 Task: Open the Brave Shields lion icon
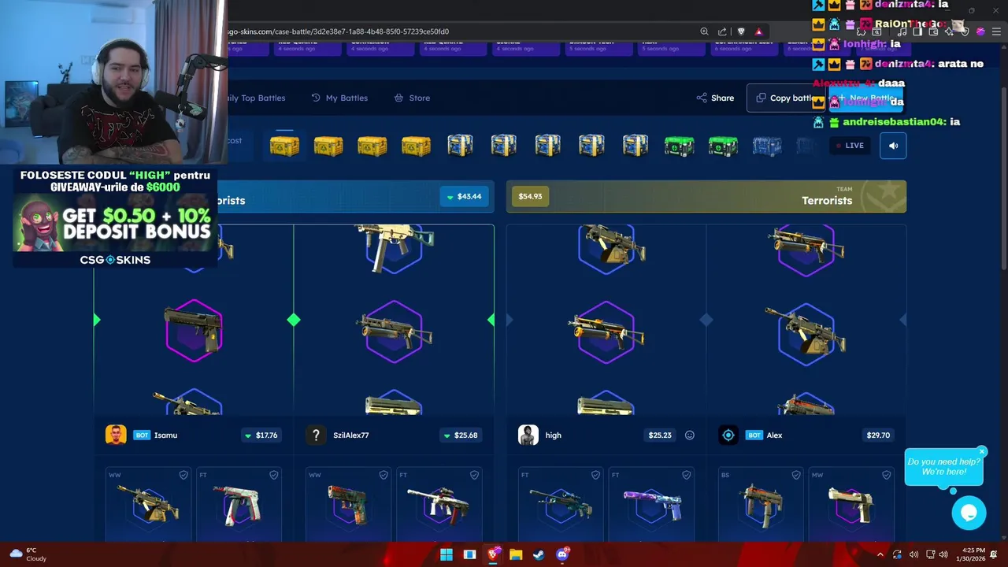pyautogui.click(x=741, y=31)
